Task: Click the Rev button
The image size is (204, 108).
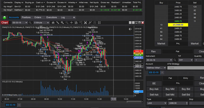Action: [153, 51]
